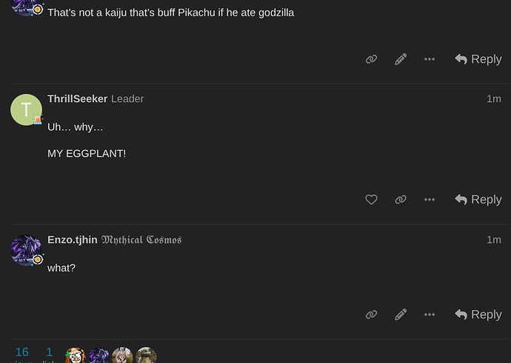Open the ThrillSeeker username link
The height and width of the screenshot is (363, 511).
pyautogui.click(x=77, y=99)
